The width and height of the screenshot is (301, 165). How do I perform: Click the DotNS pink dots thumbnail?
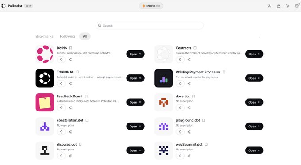pos(45,54)
